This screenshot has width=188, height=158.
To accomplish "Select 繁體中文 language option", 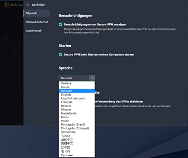I will click(x=77, y=143).
